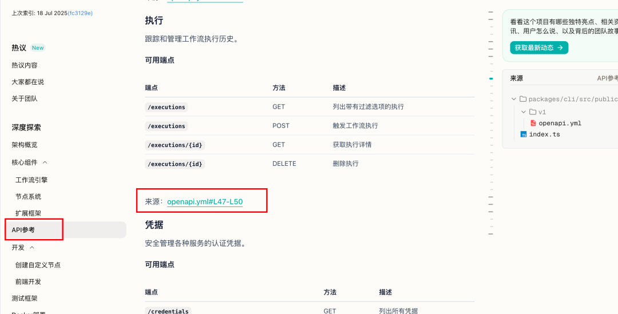Click the highlighted teal page outline marker
Screen dimensions: 618x314
tap(491, 78)
